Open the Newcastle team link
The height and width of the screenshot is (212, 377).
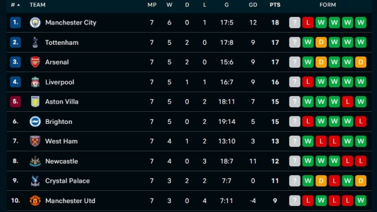point(62,161)
